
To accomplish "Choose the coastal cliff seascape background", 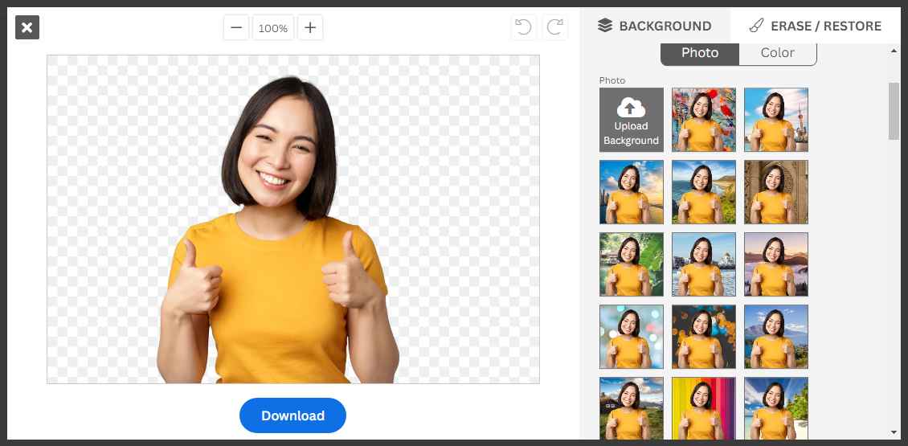I will tap(704, 192).
